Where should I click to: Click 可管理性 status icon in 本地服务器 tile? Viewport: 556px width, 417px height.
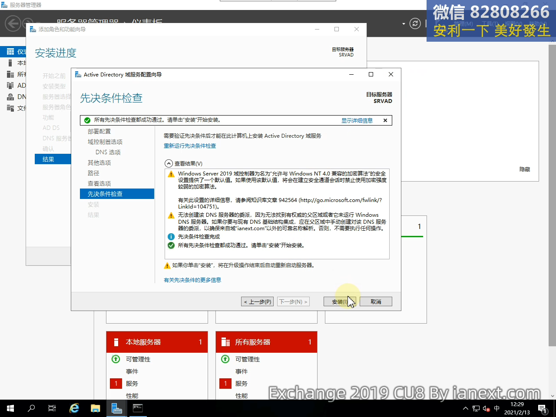116,359
